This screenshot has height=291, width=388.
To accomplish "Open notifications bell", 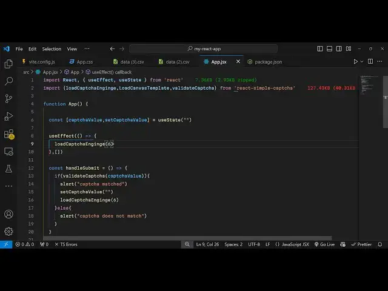I will [x=380, y=244].
